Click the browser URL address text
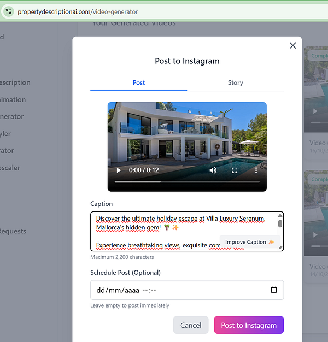This screenshot has width=328, height=342. [x=78, y=12]
